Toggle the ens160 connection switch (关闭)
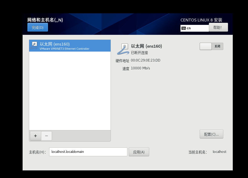 coord(211,46)
